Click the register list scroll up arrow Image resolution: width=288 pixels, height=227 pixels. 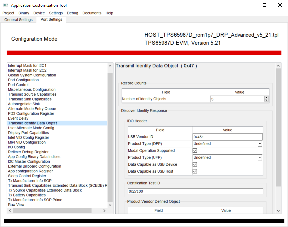110,66
